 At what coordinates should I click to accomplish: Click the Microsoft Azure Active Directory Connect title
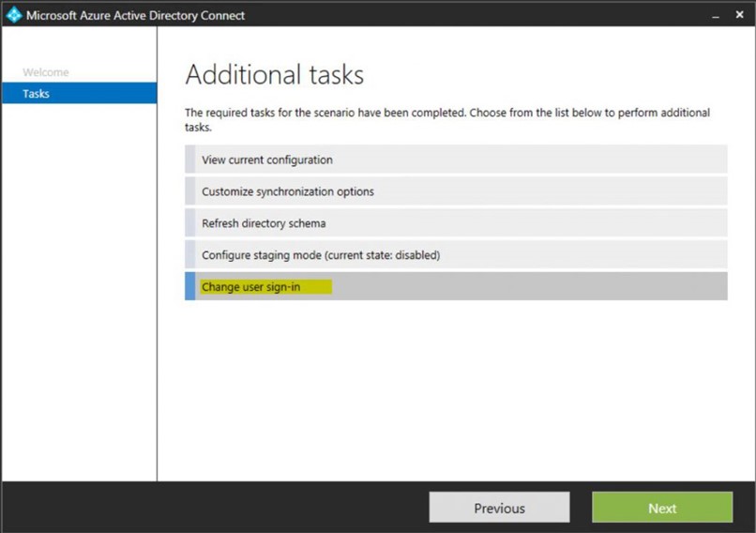click(x=135, y=15)
